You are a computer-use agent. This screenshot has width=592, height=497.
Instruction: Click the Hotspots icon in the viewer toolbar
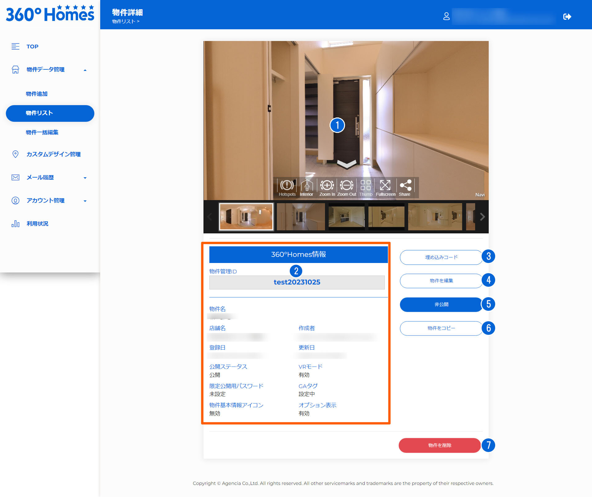(x=287, y=186)
